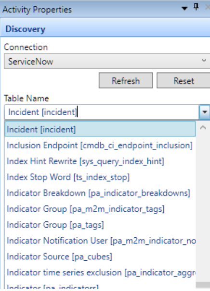
Task: Click into the Table Name text field
Action: pyautogui.click(x=102, y=112)
